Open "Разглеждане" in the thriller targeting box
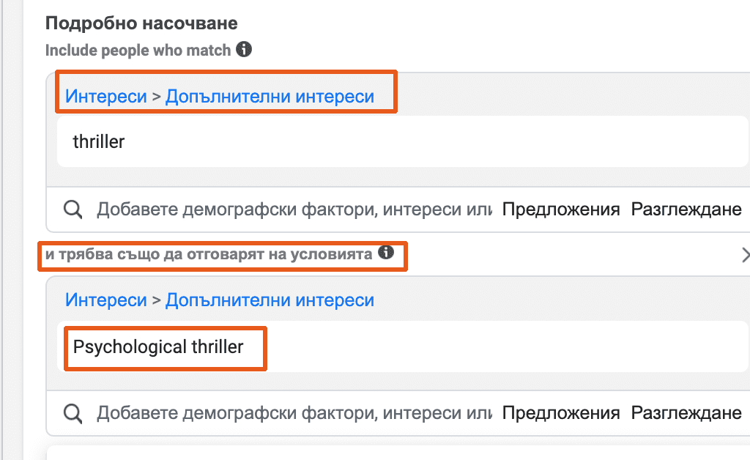This screenshot has width=750, height=460. [x=686, y=210]
